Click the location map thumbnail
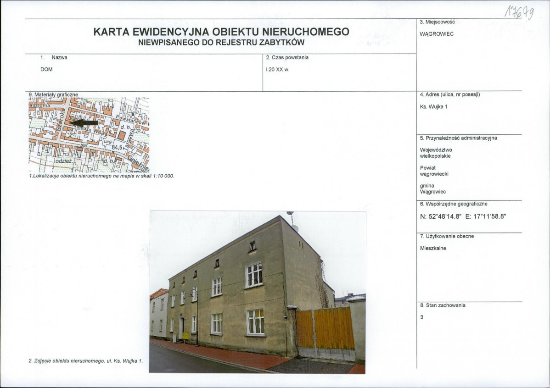 click(89, 135)
